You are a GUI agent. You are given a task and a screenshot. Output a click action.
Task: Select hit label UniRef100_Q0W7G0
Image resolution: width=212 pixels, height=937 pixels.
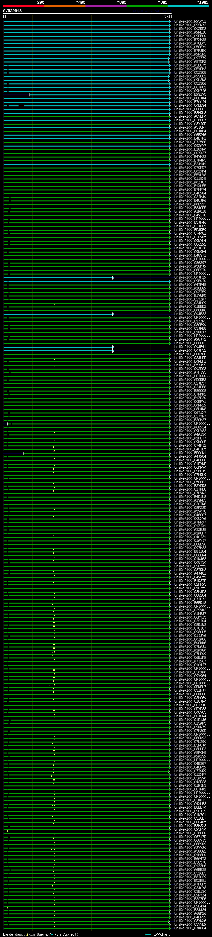(x=190, y=354)
